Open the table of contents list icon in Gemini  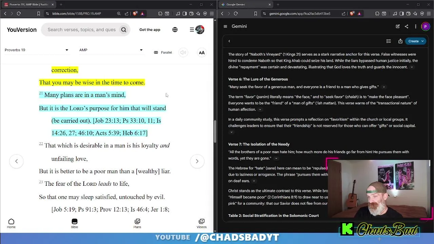pos(389,41)
